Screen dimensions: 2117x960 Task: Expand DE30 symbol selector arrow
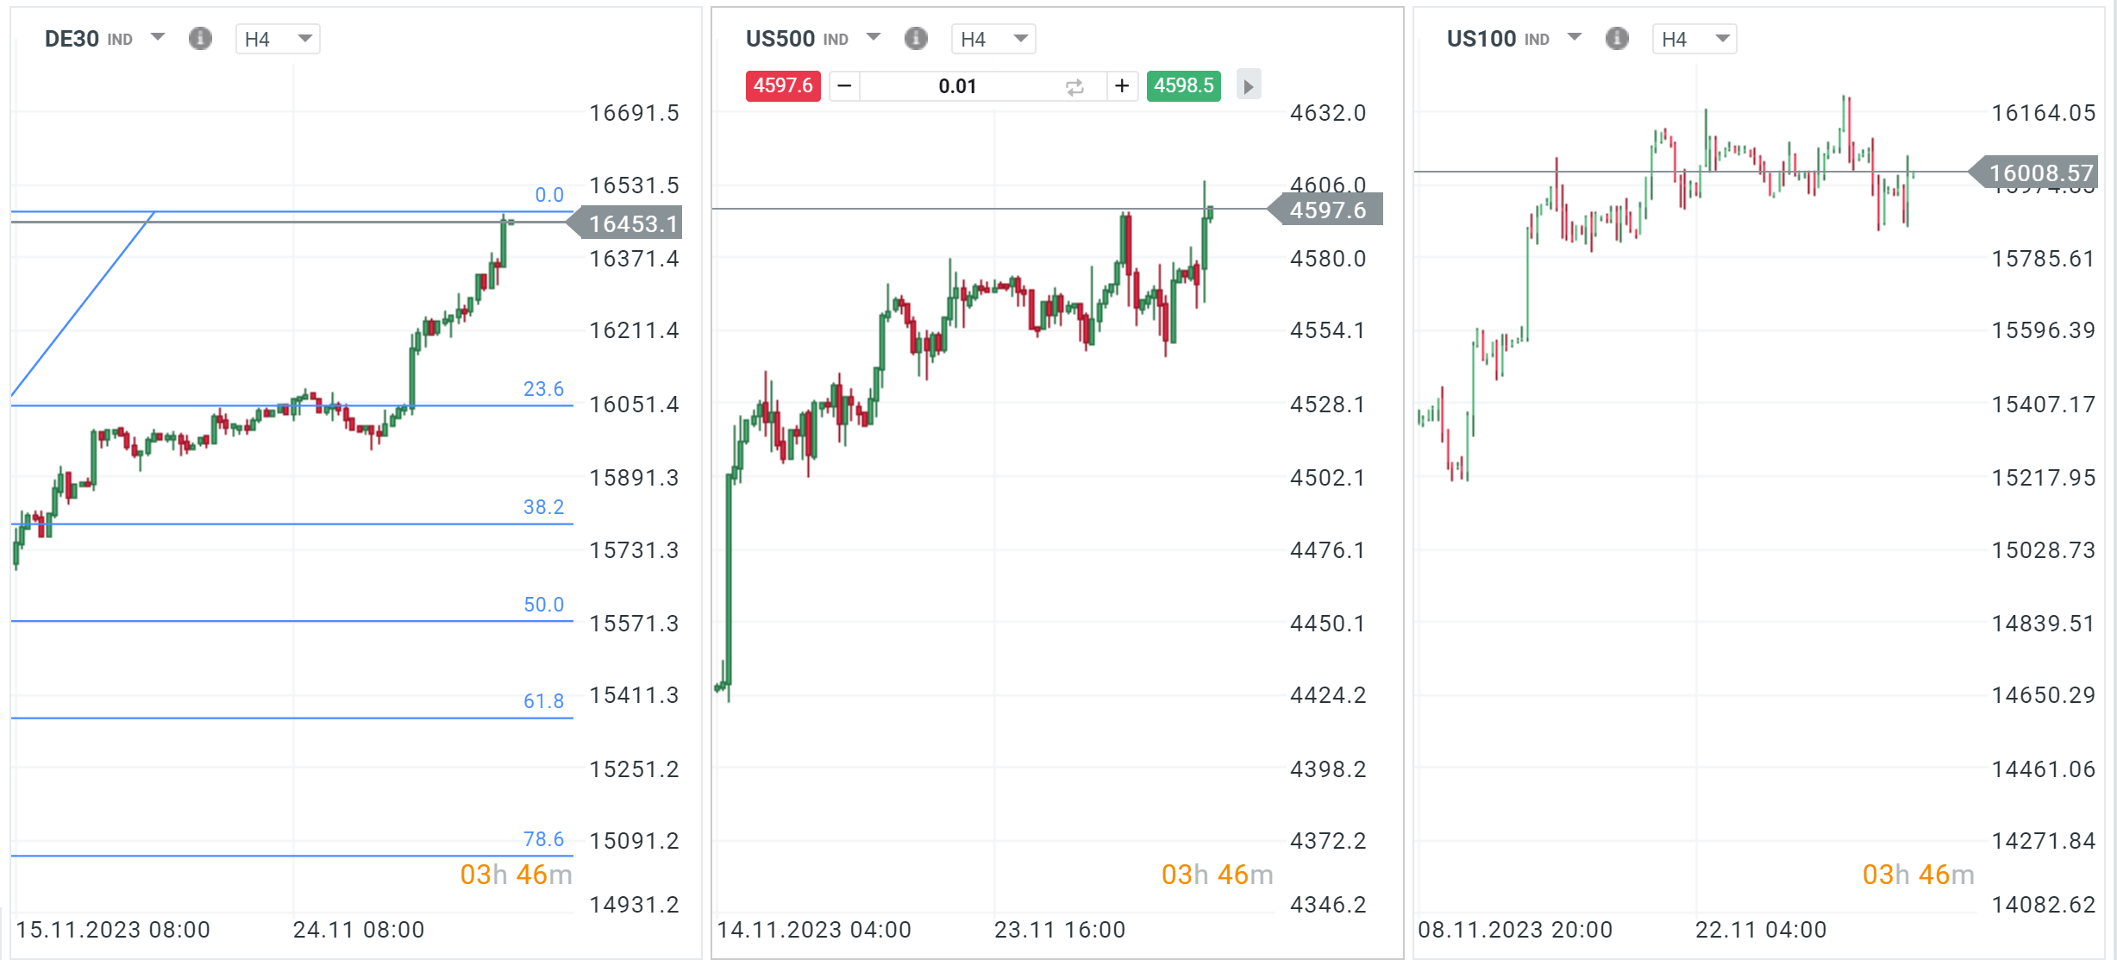coord(158,37)
